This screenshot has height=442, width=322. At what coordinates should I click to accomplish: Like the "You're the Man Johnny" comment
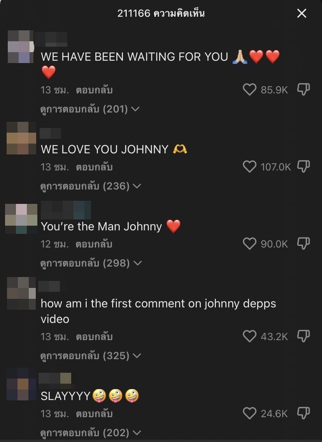pos(249,244)
